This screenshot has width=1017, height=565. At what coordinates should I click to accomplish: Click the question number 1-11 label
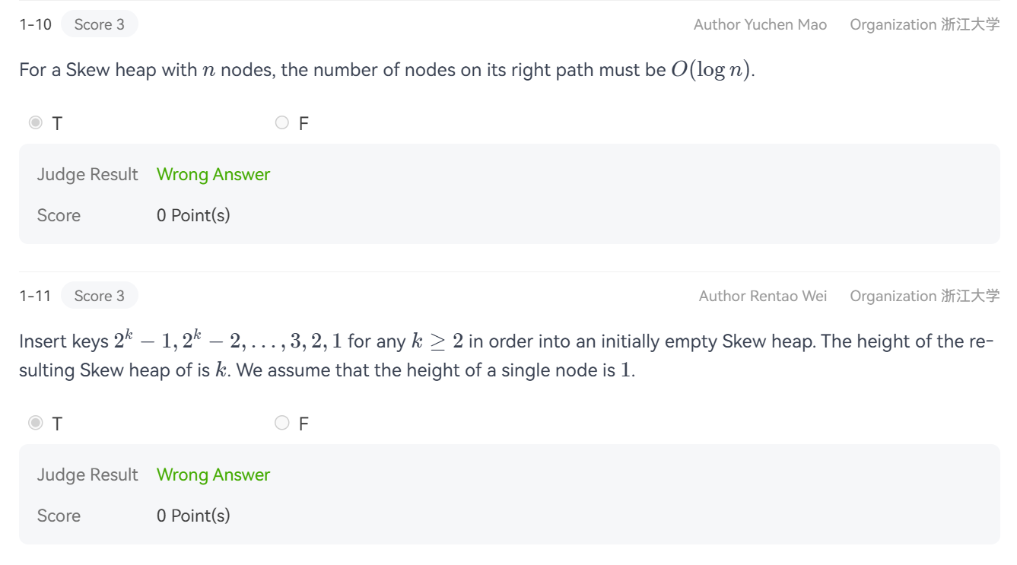tap(35, 296)
